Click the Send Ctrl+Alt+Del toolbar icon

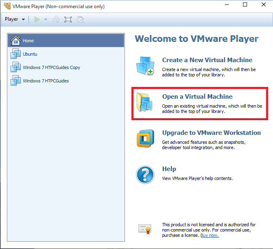tap(56, 19)
